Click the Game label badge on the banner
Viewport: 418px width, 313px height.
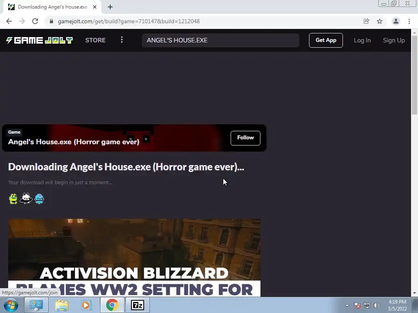(x=14, y=132)
